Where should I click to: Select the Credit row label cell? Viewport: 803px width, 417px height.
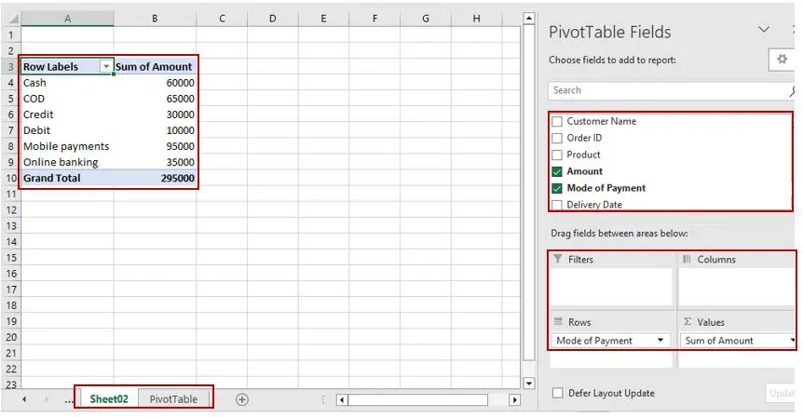pyautogui.click(x=67, y=114)
